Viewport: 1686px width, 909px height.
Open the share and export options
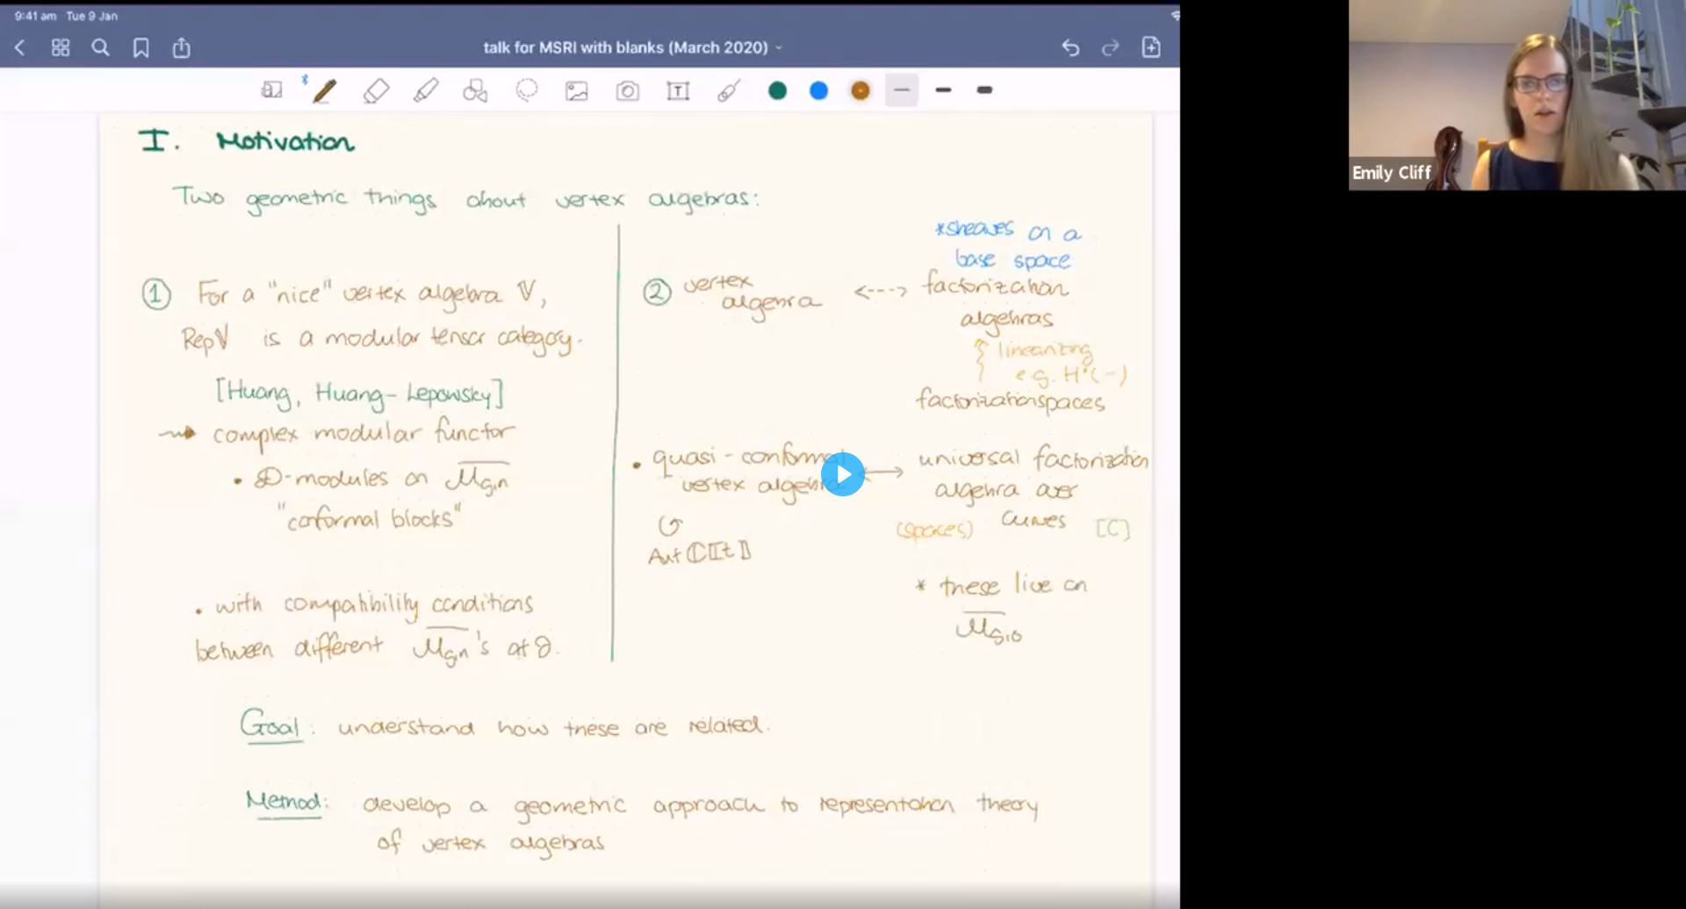click(182, 47)
